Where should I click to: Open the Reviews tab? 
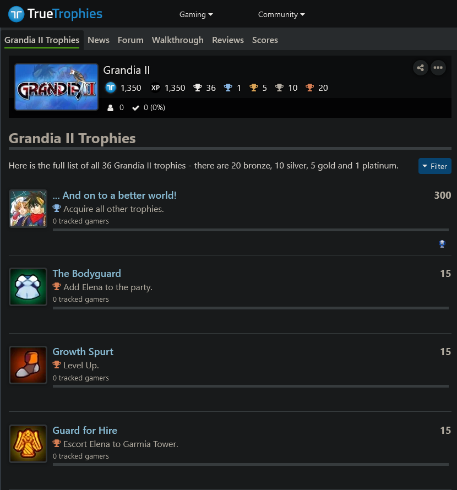(x=228, y=40)
